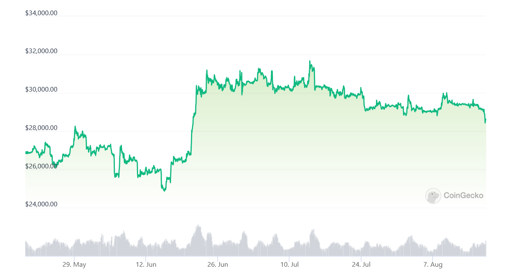Select the 12. Jun date label
This screenshot has height=276, width=506.
click(x=146, y=265)
